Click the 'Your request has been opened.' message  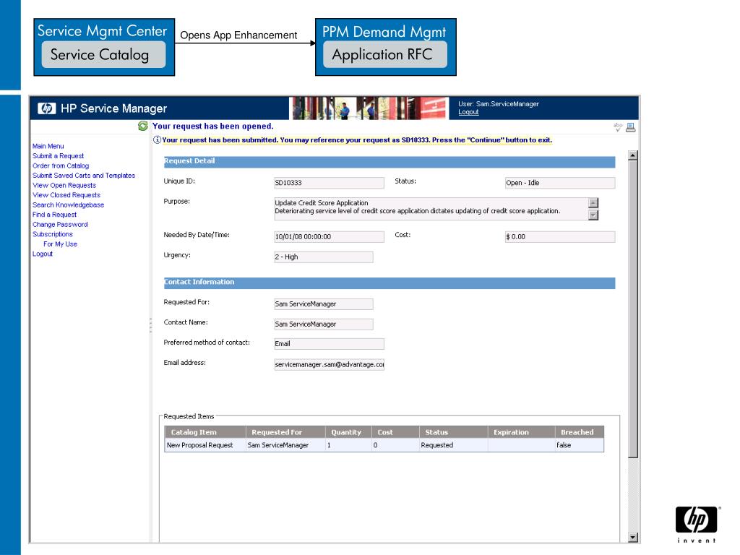pos(213,126)
